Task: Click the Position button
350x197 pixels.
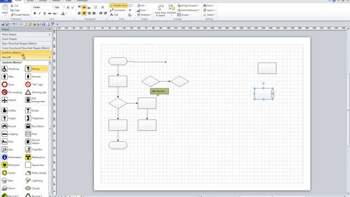Action: coord(172,10)
